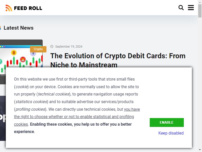Click the green ENABLE cookies button
This screenshot has width=202, height=152.
point(167,122)
